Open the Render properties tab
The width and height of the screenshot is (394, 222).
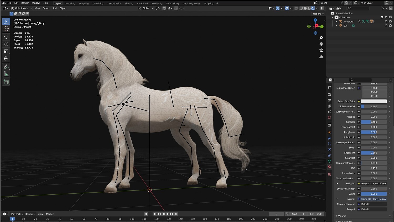click(x=329, y=94)
